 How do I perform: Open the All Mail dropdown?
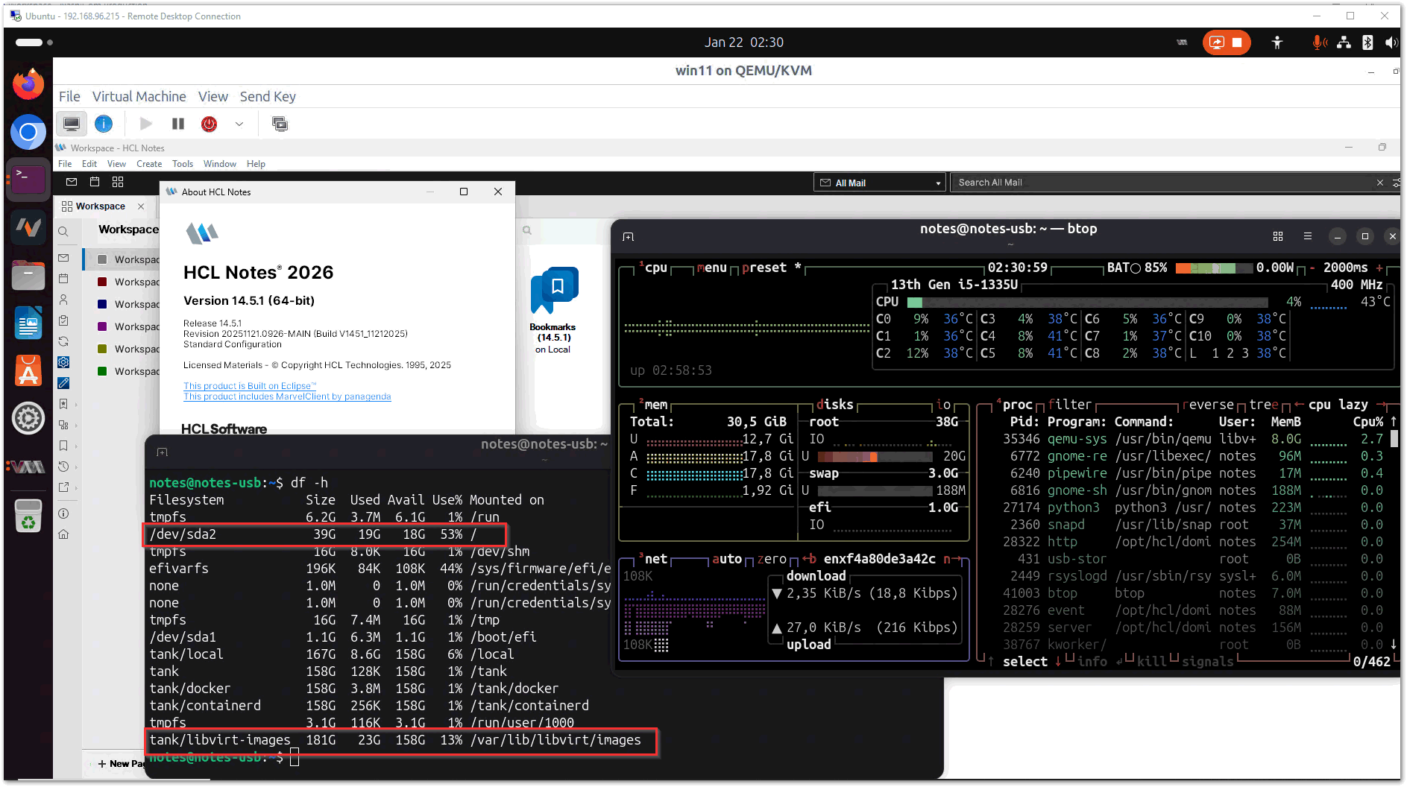pos(937,182)
